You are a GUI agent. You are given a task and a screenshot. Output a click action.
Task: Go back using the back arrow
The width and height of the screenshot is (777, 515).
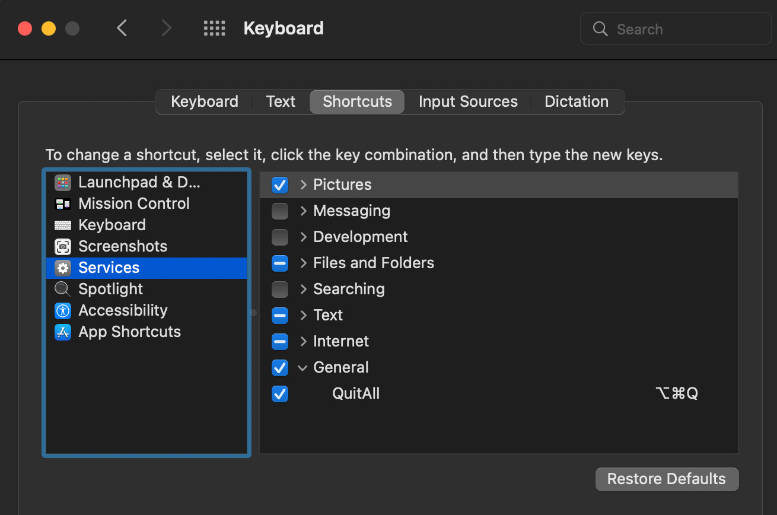pos(122,28)
